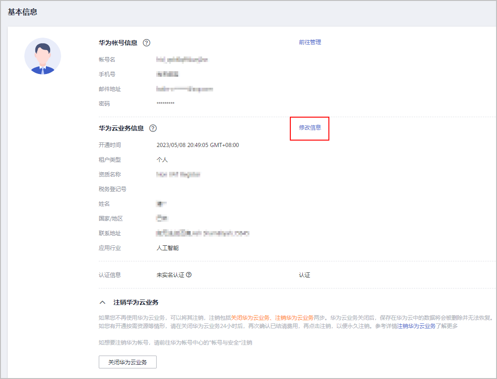Click the 应用行业 label
The height and width of the screenshot is (379, 497).
[x=110, y=248]
